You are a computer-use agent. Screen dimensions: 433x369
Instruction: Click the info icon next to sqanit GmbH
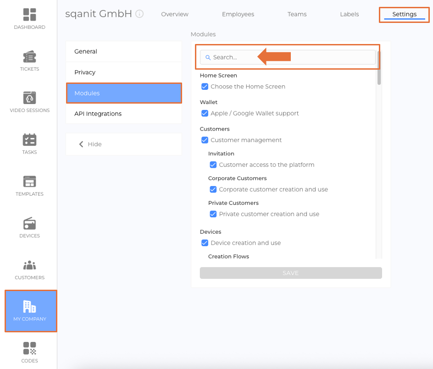click(139, 14)
